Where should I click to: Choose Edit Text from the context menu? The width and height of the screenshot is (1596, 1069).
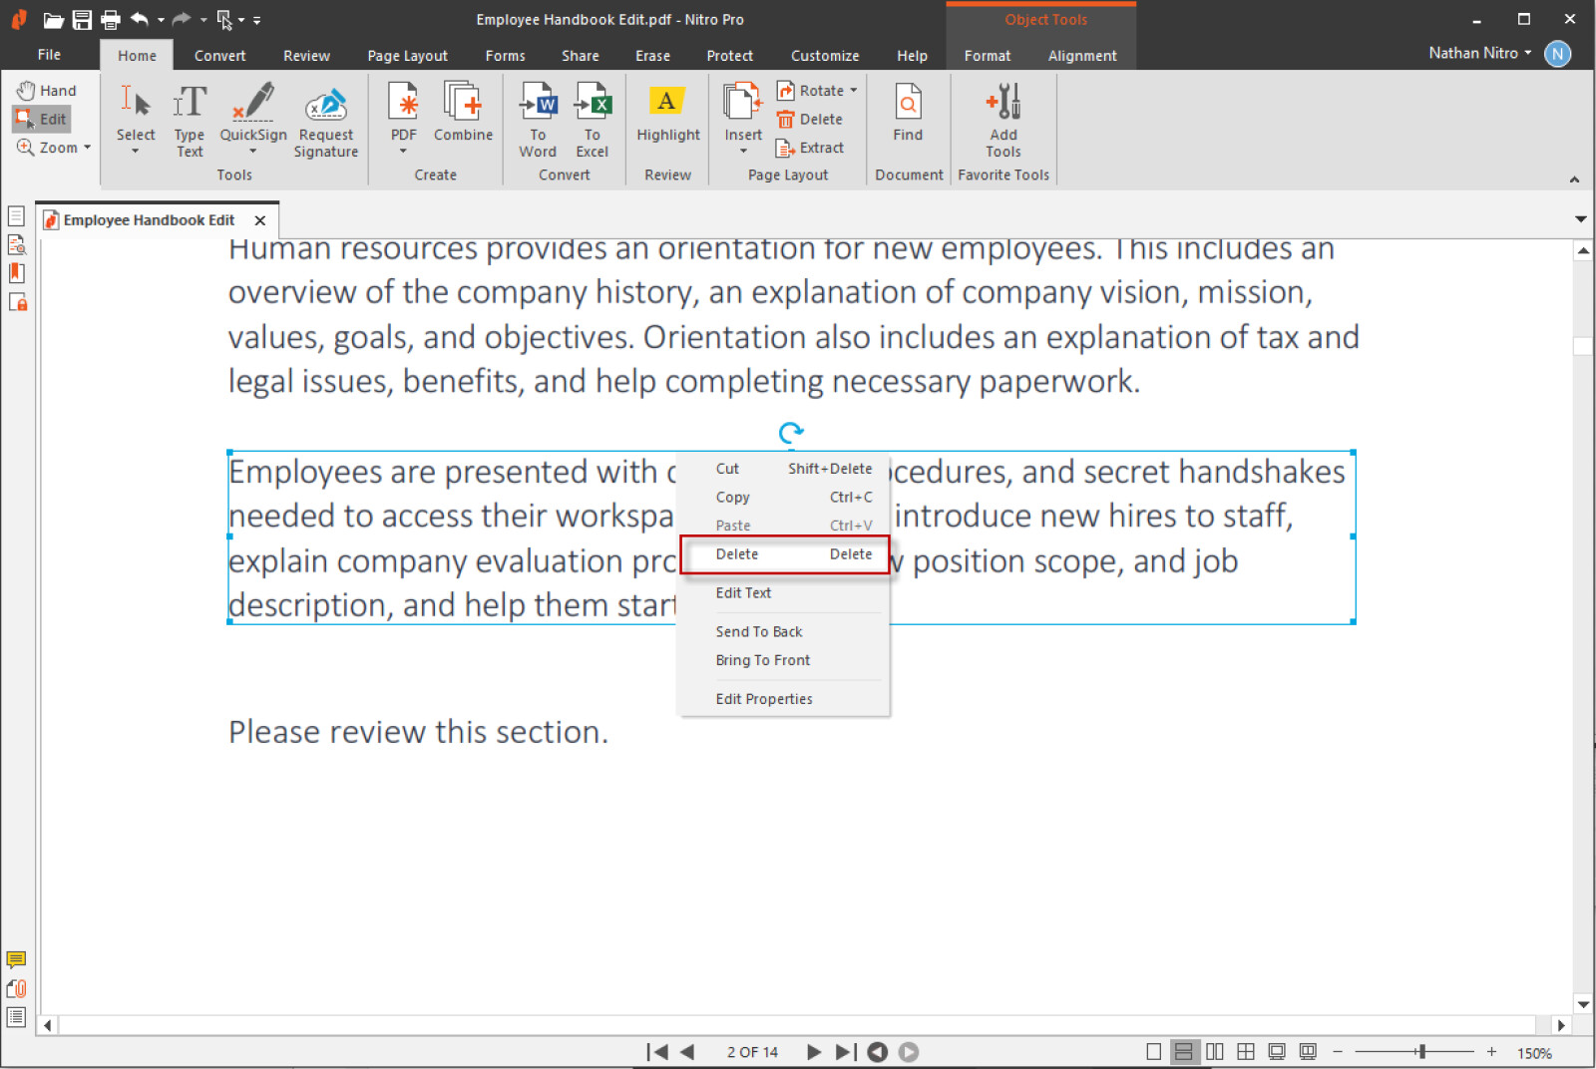(742, 592)
